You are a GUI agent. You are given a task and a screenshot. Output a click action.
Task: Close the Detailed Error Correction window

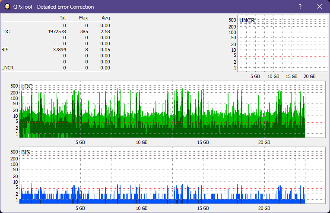click(320, 6)
